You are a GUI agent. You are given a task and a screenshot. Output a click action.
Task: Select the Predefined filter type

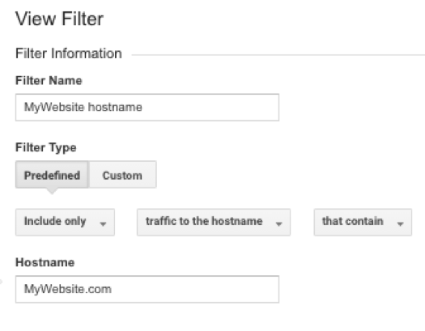pos(52,175)
